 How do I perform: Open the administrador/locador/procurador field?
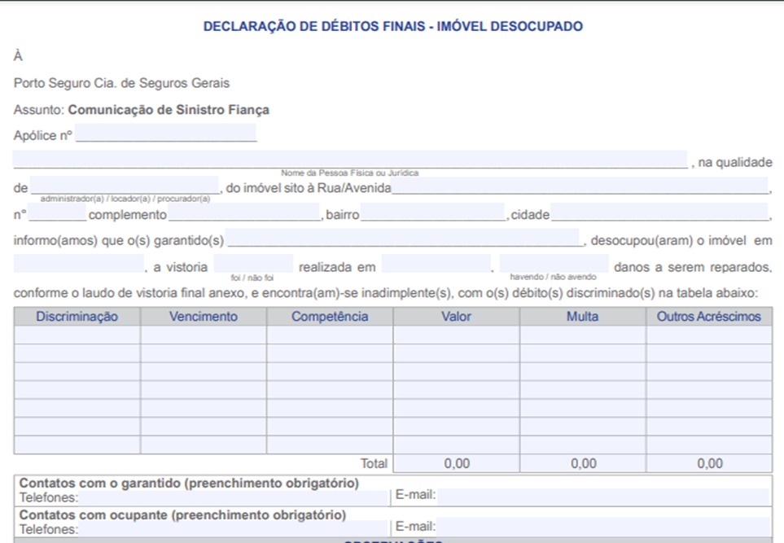pyautogui.click(x=125, y=186)
